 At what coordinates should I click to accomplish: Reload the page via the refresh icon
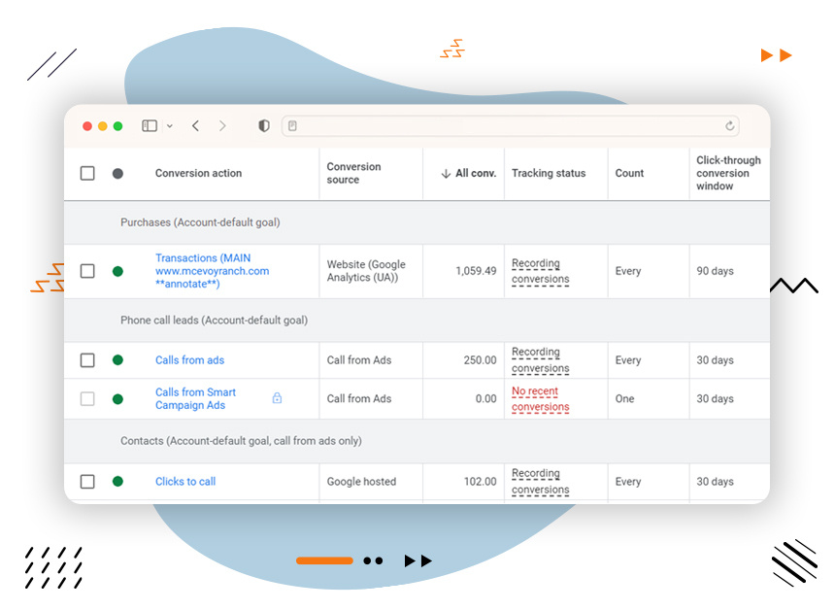coord(729,126)
